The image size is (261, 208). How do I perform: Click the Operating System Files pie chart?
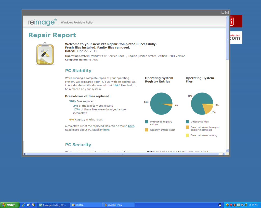coord(202,104)
